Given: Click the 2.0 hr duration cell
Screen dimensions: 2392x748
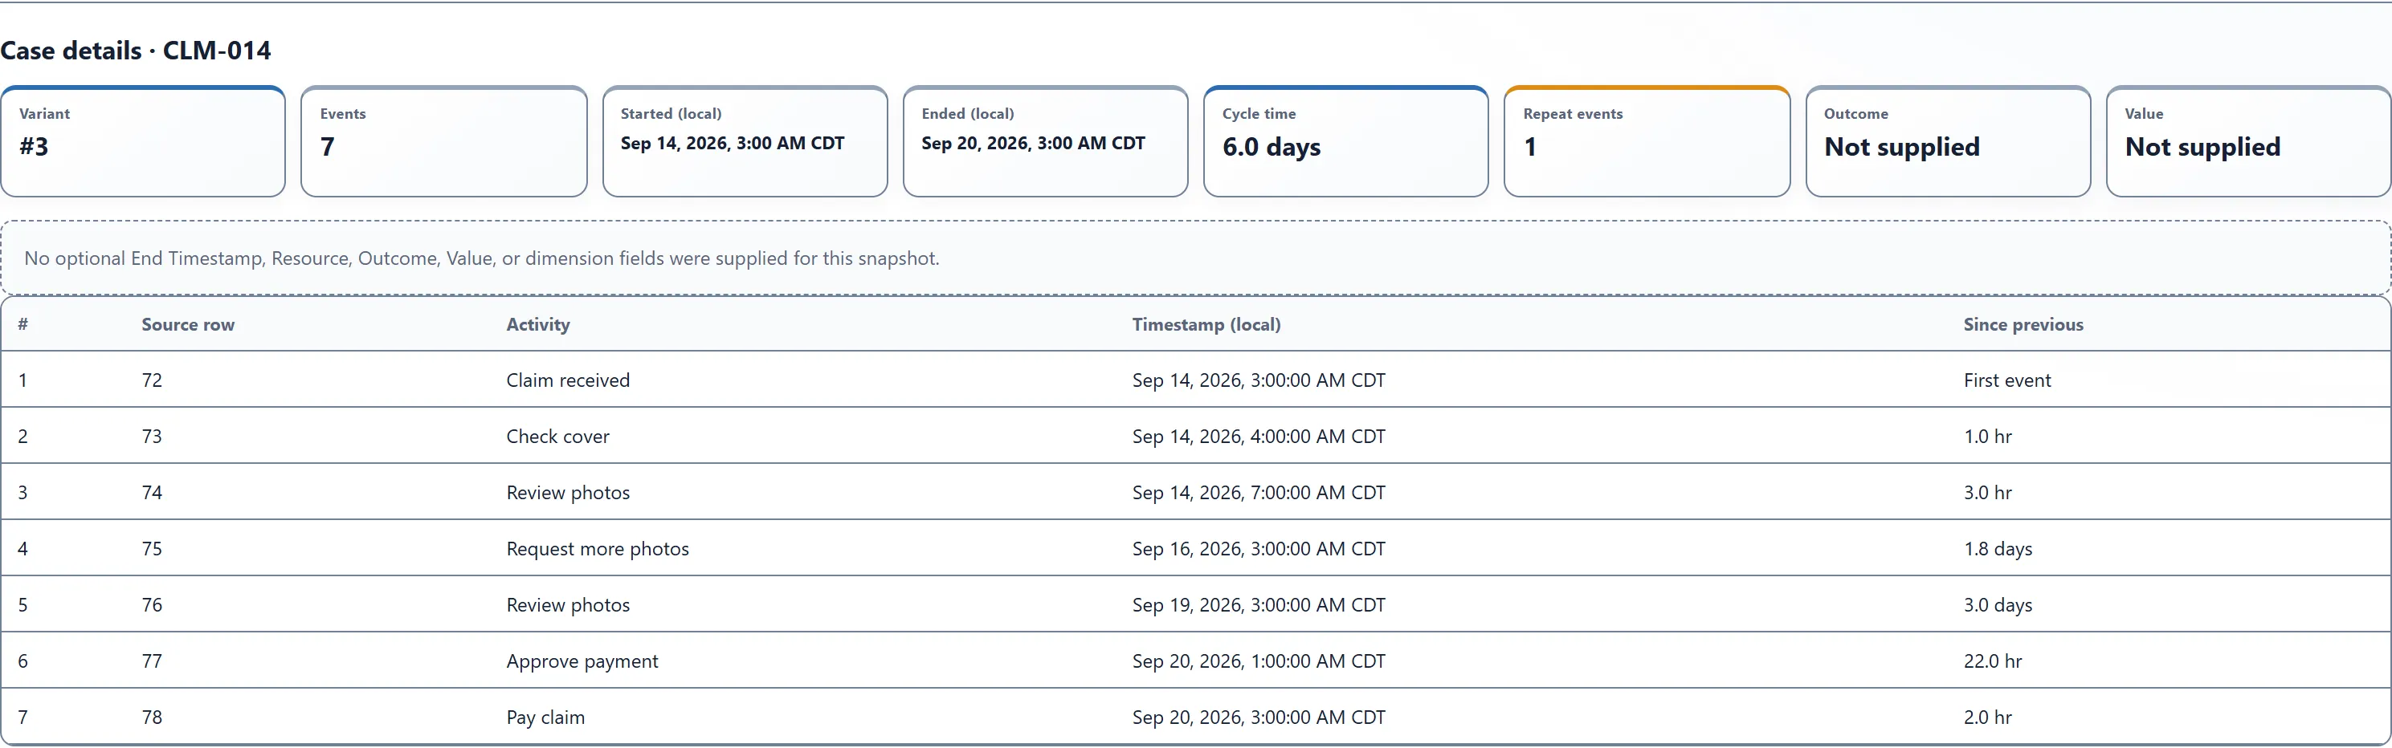Looking at the screenshot, I should 1987,718.
